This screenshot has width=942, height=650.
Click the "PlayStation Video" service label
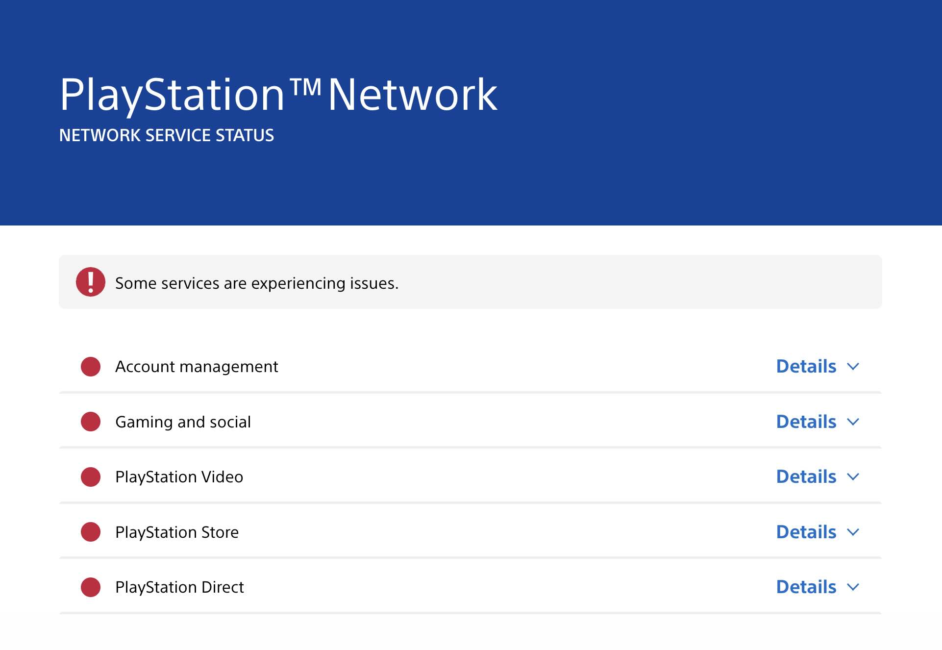179,477
